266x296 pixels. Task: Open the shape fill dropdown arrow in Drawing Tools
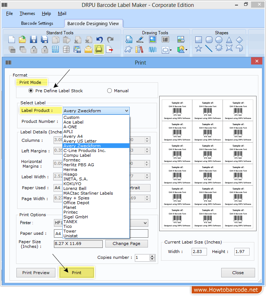point(186,50)
